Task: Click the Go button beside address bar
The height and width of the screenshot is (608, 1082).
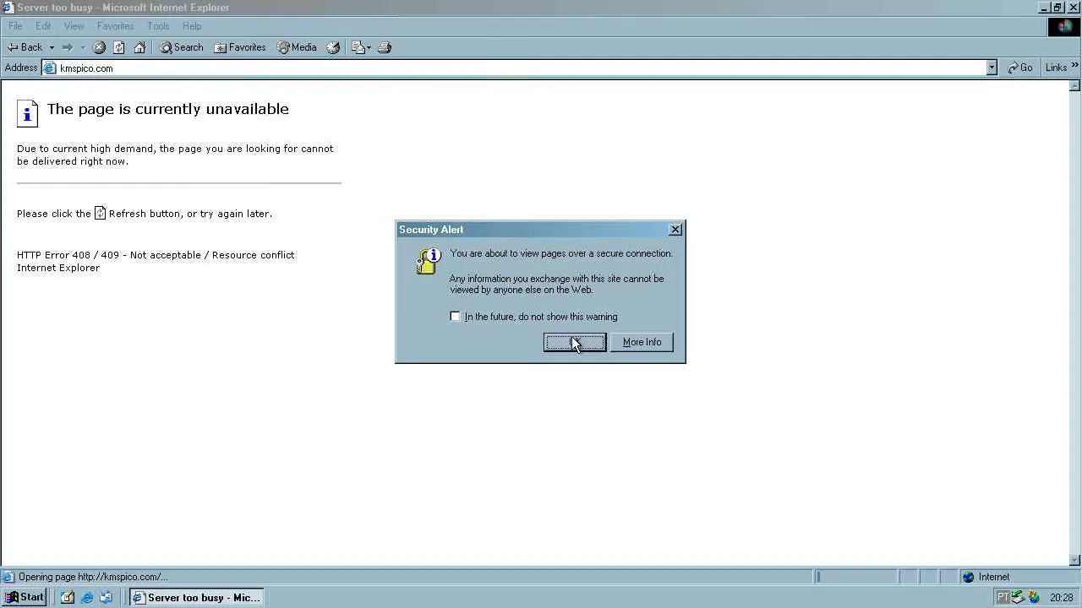Action: tap(1019, 68)
